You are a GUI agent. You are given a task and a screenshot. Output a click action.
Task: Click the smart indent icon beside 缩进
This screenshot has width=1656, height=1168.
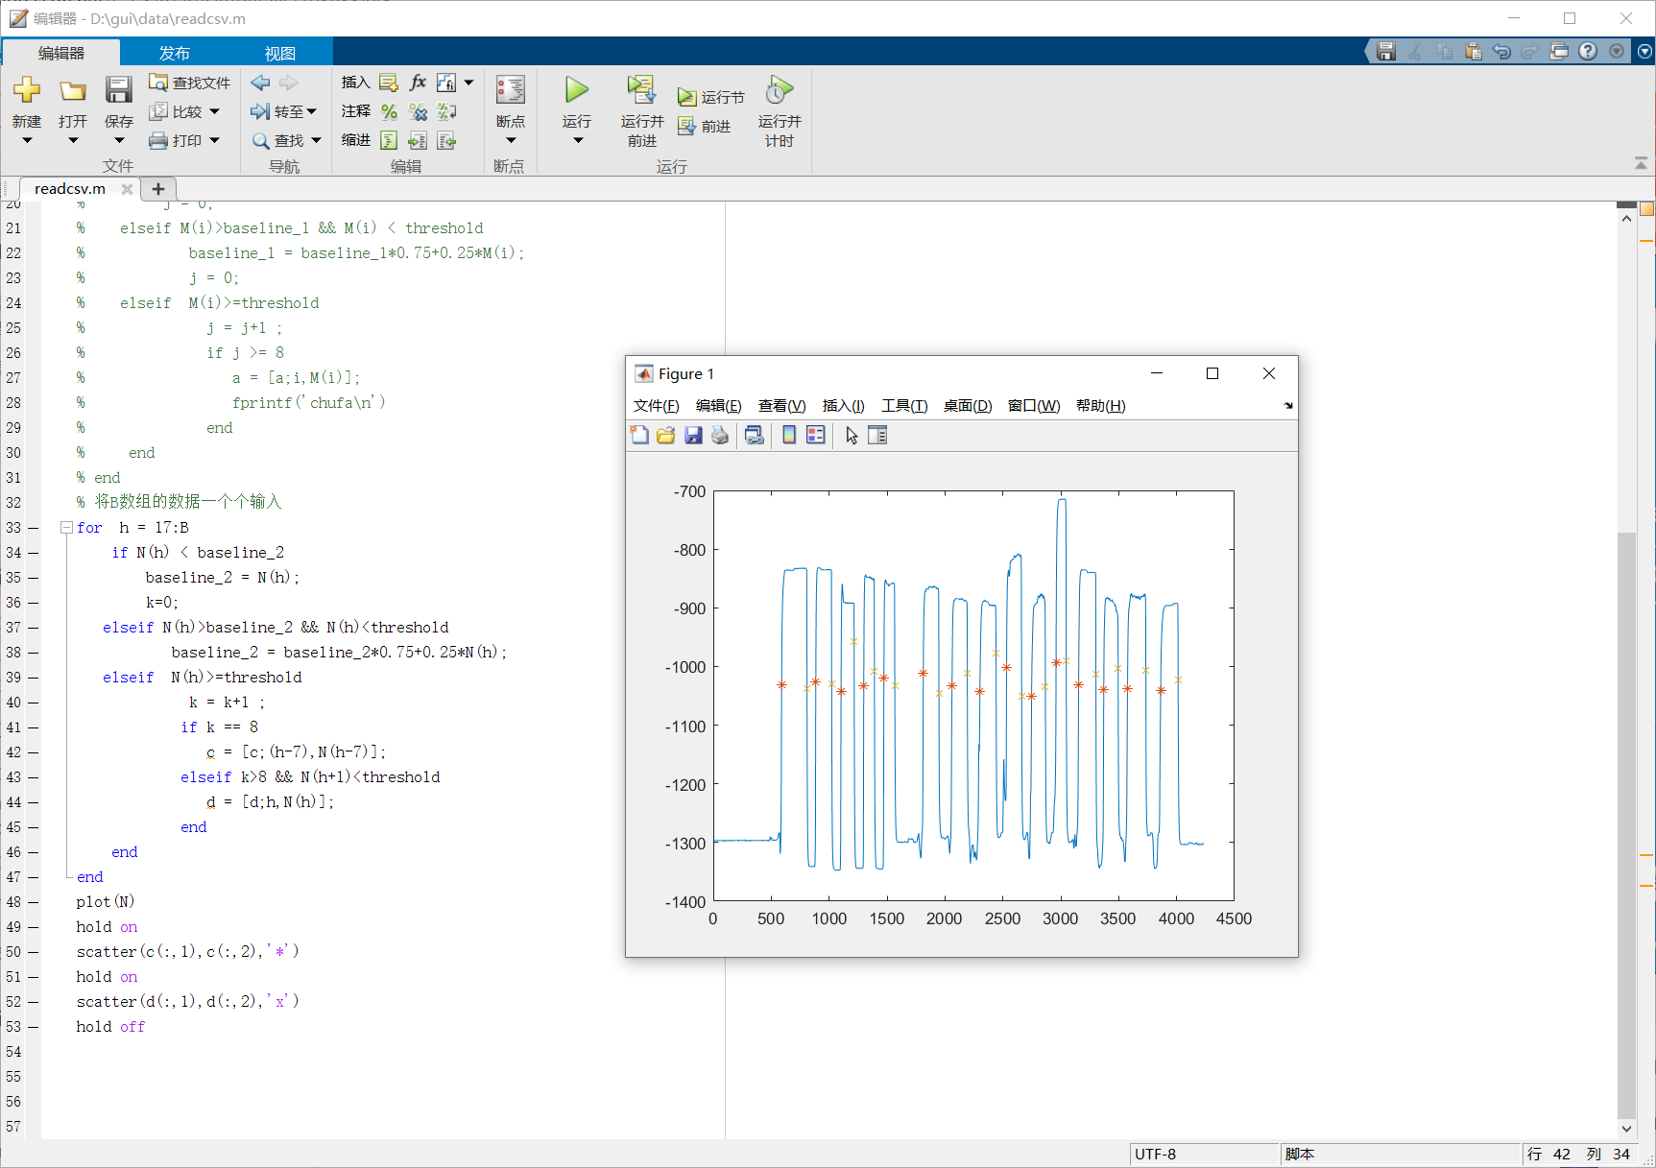[389, 140]
